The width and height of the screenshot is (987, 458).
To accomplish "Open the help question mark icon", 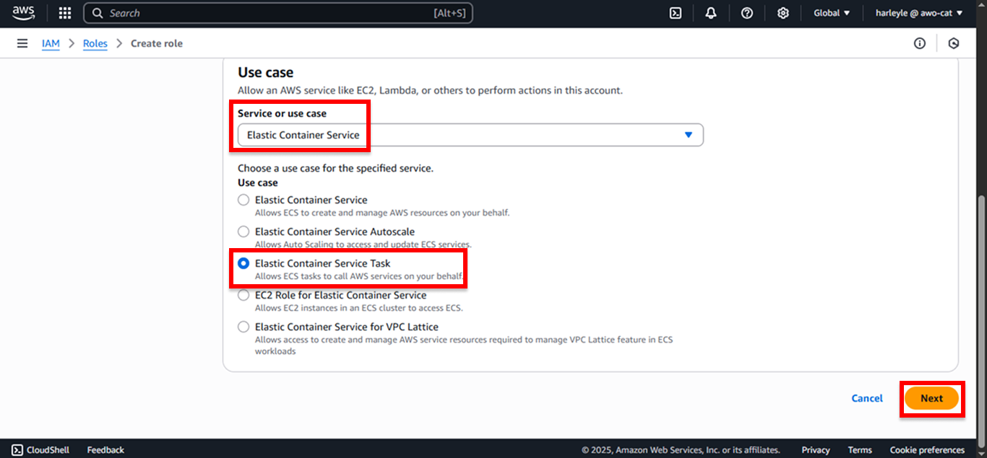I will (747, 13).
